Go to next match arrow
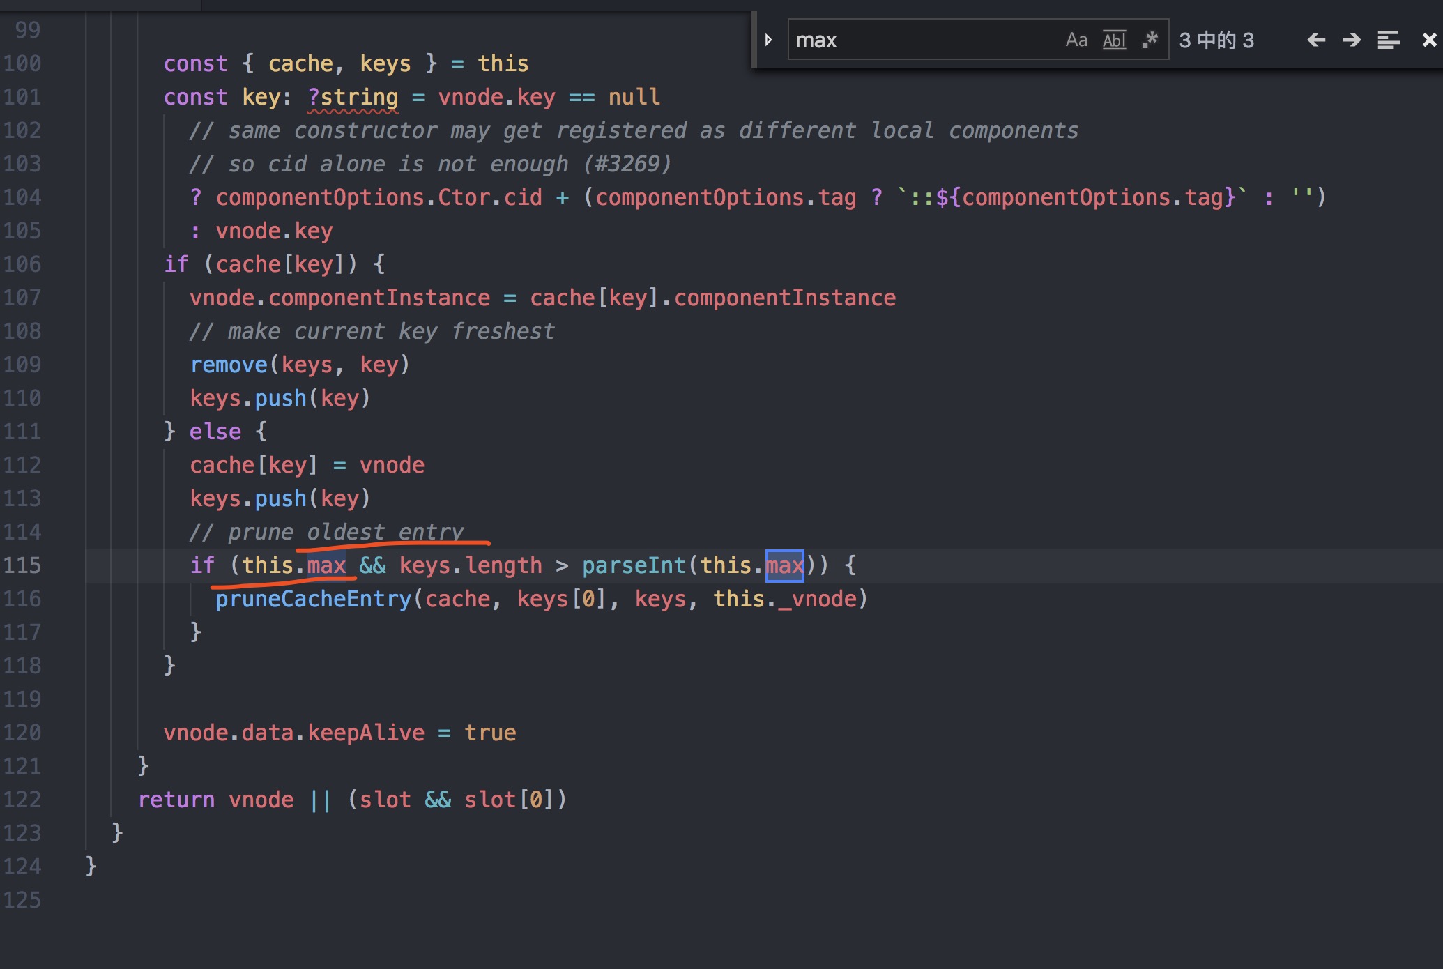 pyautogui.click(x=1352, y=40)
